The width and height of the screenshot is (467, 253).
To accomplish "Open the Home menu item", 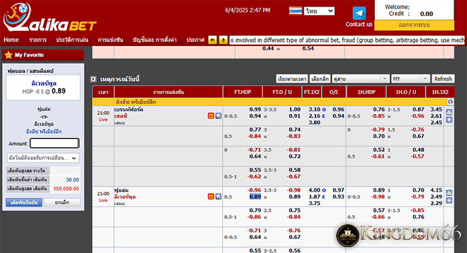I will pyautogui.click(x=11, y=40).
